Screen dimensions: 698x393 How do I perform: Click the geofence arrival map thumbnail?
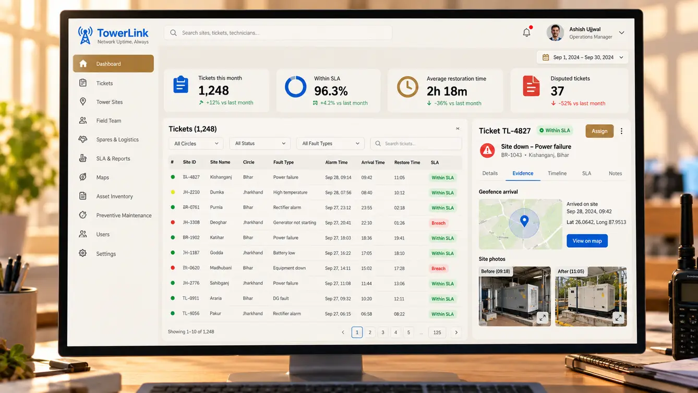(521, 224)
